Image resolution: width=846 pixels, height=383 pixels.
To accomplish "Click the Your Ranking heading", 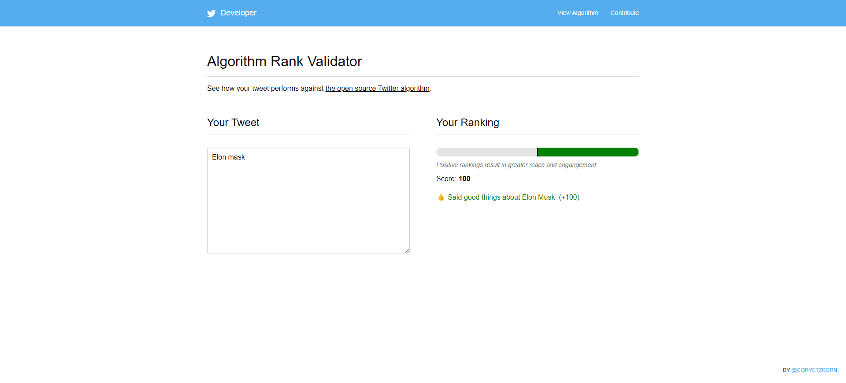I will pyautogui.click(x=468, y=123).
